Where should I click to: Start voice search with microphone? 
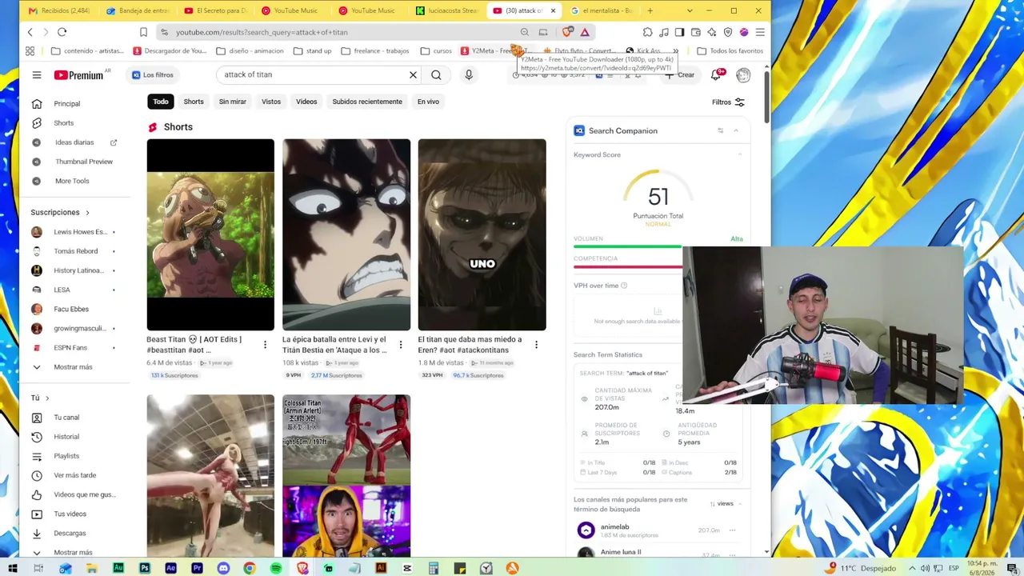coord(469,74)
